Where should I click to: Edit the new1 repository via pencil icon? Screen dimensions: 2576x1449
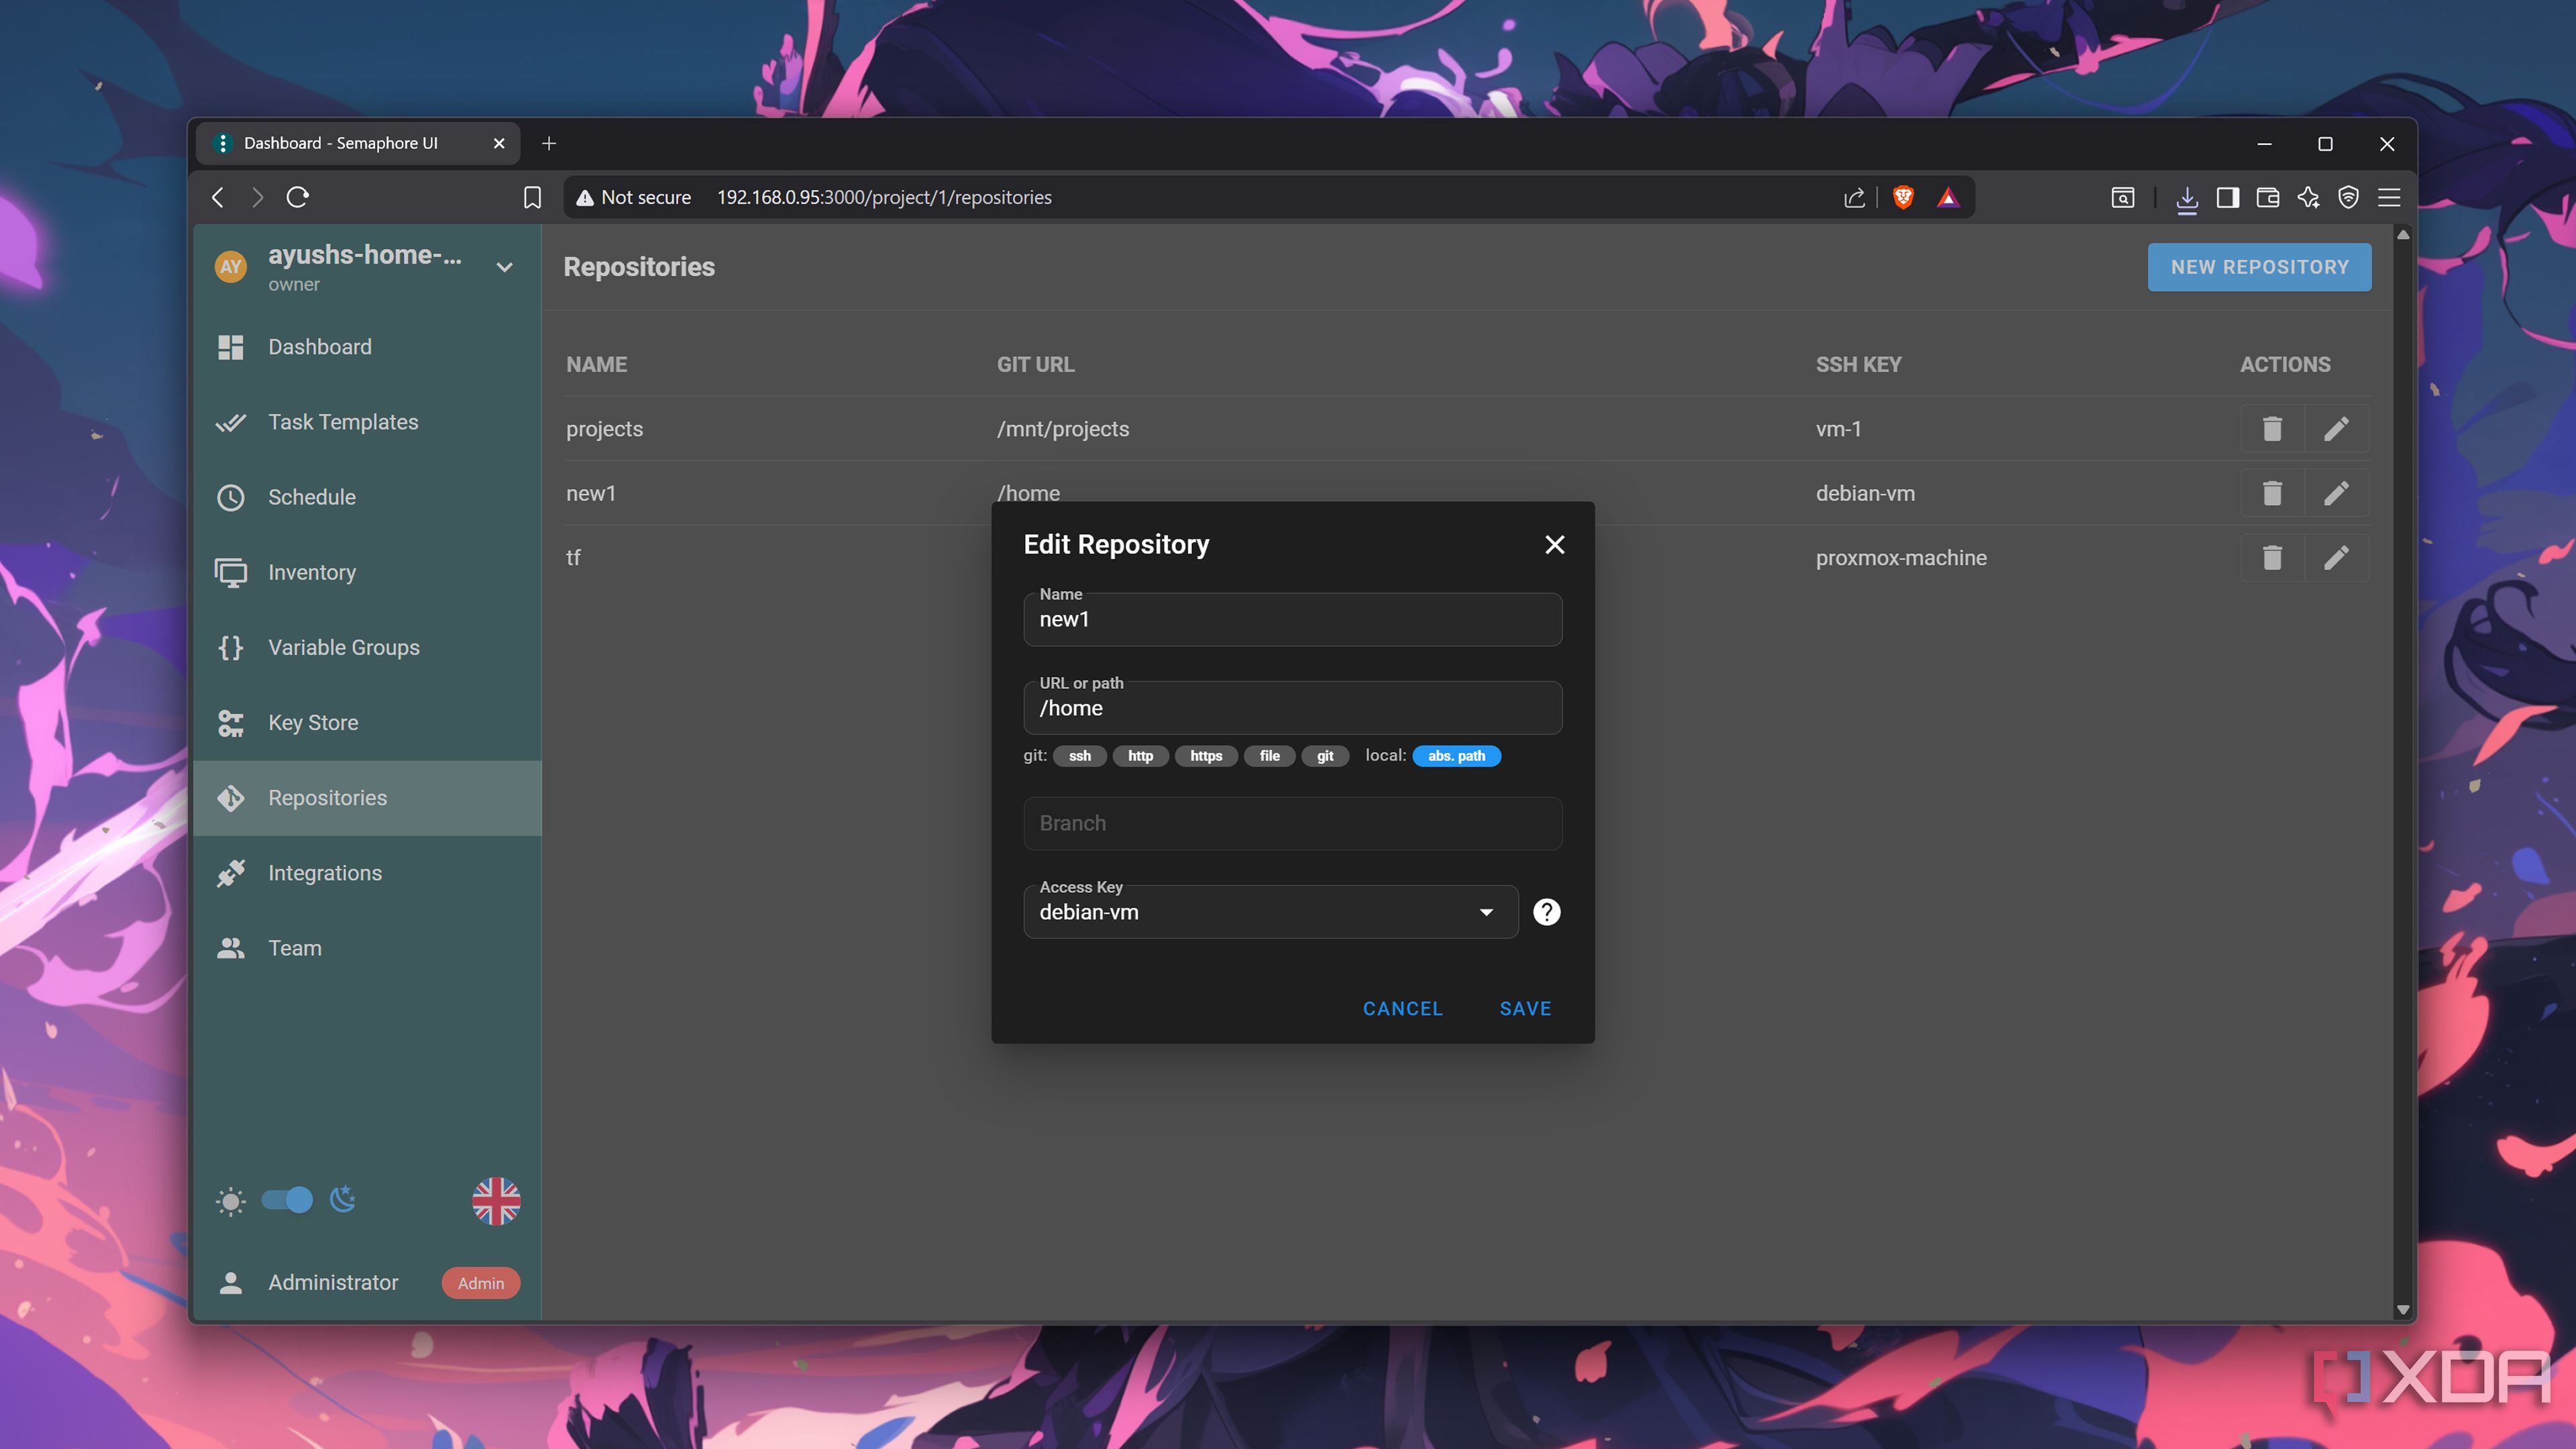pos(2336,493)
